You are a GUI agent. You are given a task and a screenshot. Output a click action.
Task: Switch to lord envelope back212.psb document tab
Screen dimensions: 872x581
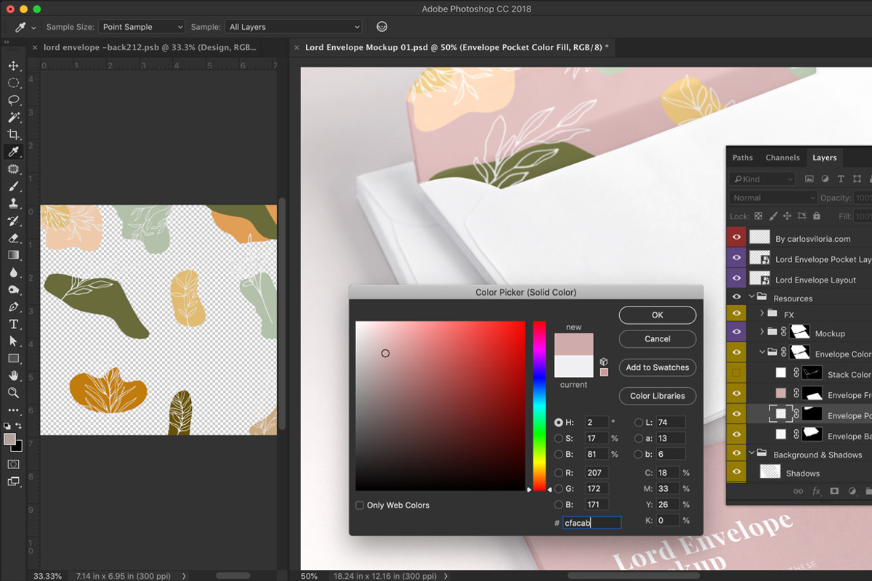tap(150, 47)
